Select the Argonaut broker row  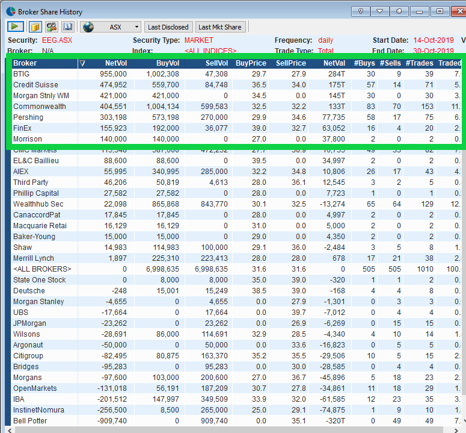point(236,345)
